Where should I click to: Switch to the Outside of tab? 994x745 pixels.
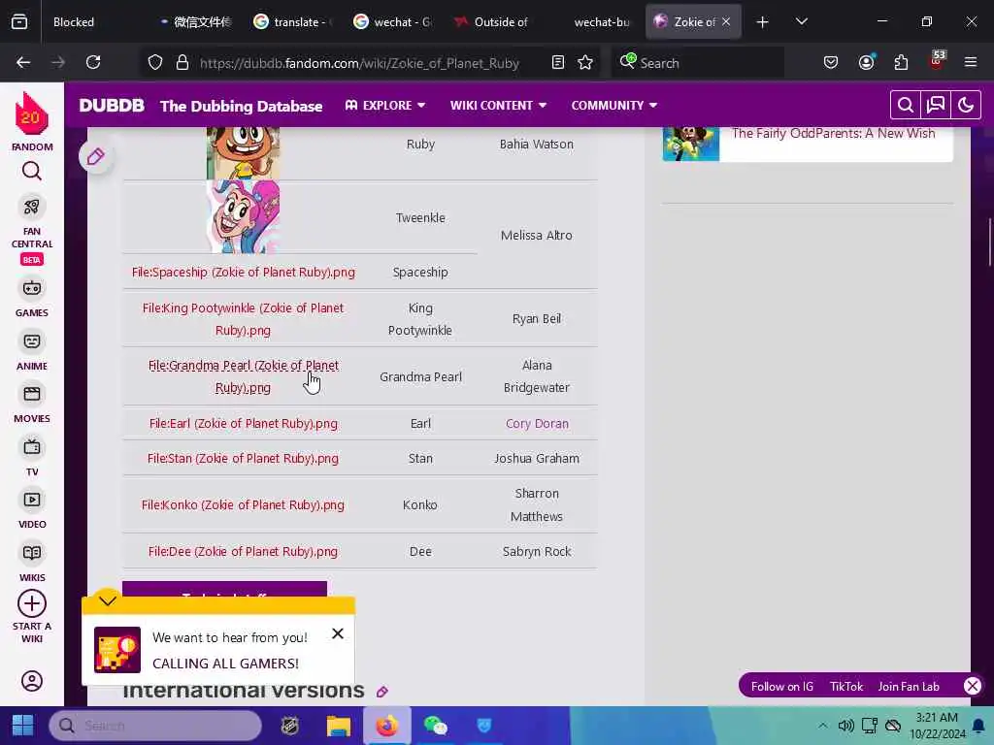coord(493,21)
